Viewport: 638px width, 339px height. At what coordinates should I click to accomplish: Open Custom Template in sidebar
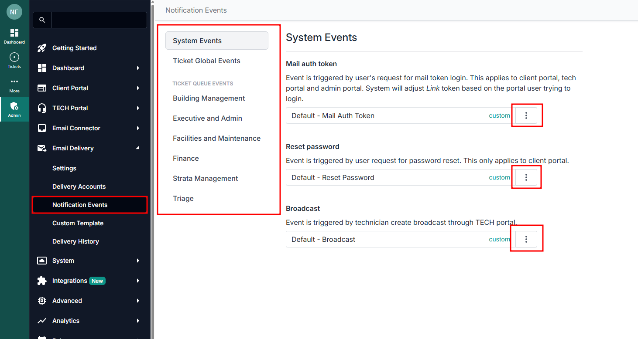click(78, 223)
